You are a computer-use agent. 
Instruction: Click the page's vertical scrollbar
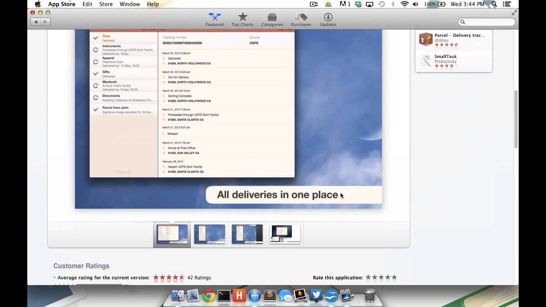coord(516,119)
